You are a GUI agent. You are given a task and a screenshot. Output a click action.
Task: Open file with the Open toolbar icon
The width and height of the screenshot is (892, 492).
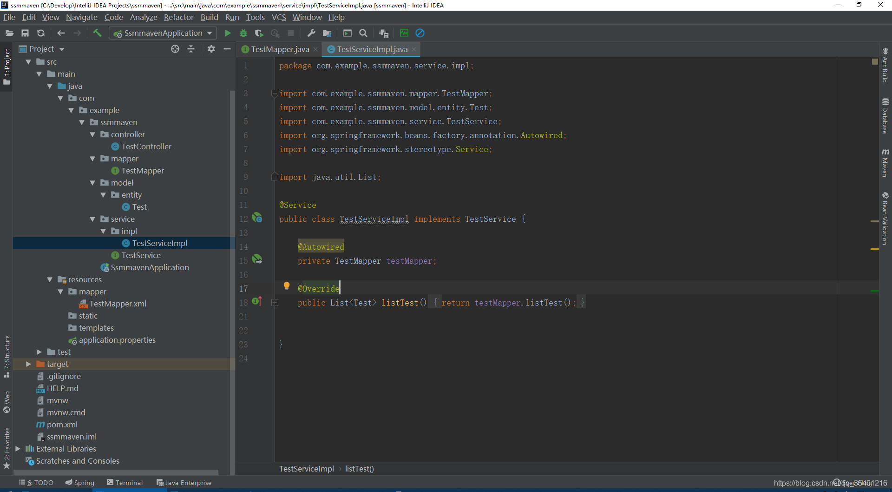9,33
